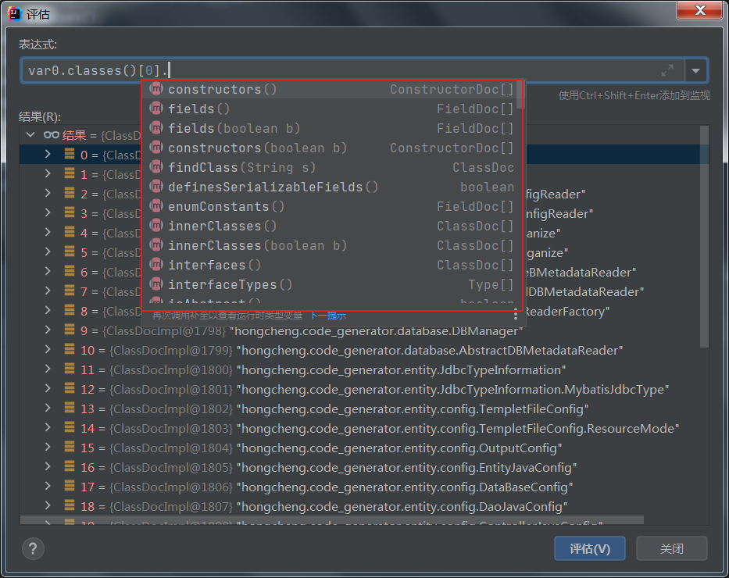Screen dimensions: 729x578
Task: Expand result array element 1
Action: click(48, 173)
